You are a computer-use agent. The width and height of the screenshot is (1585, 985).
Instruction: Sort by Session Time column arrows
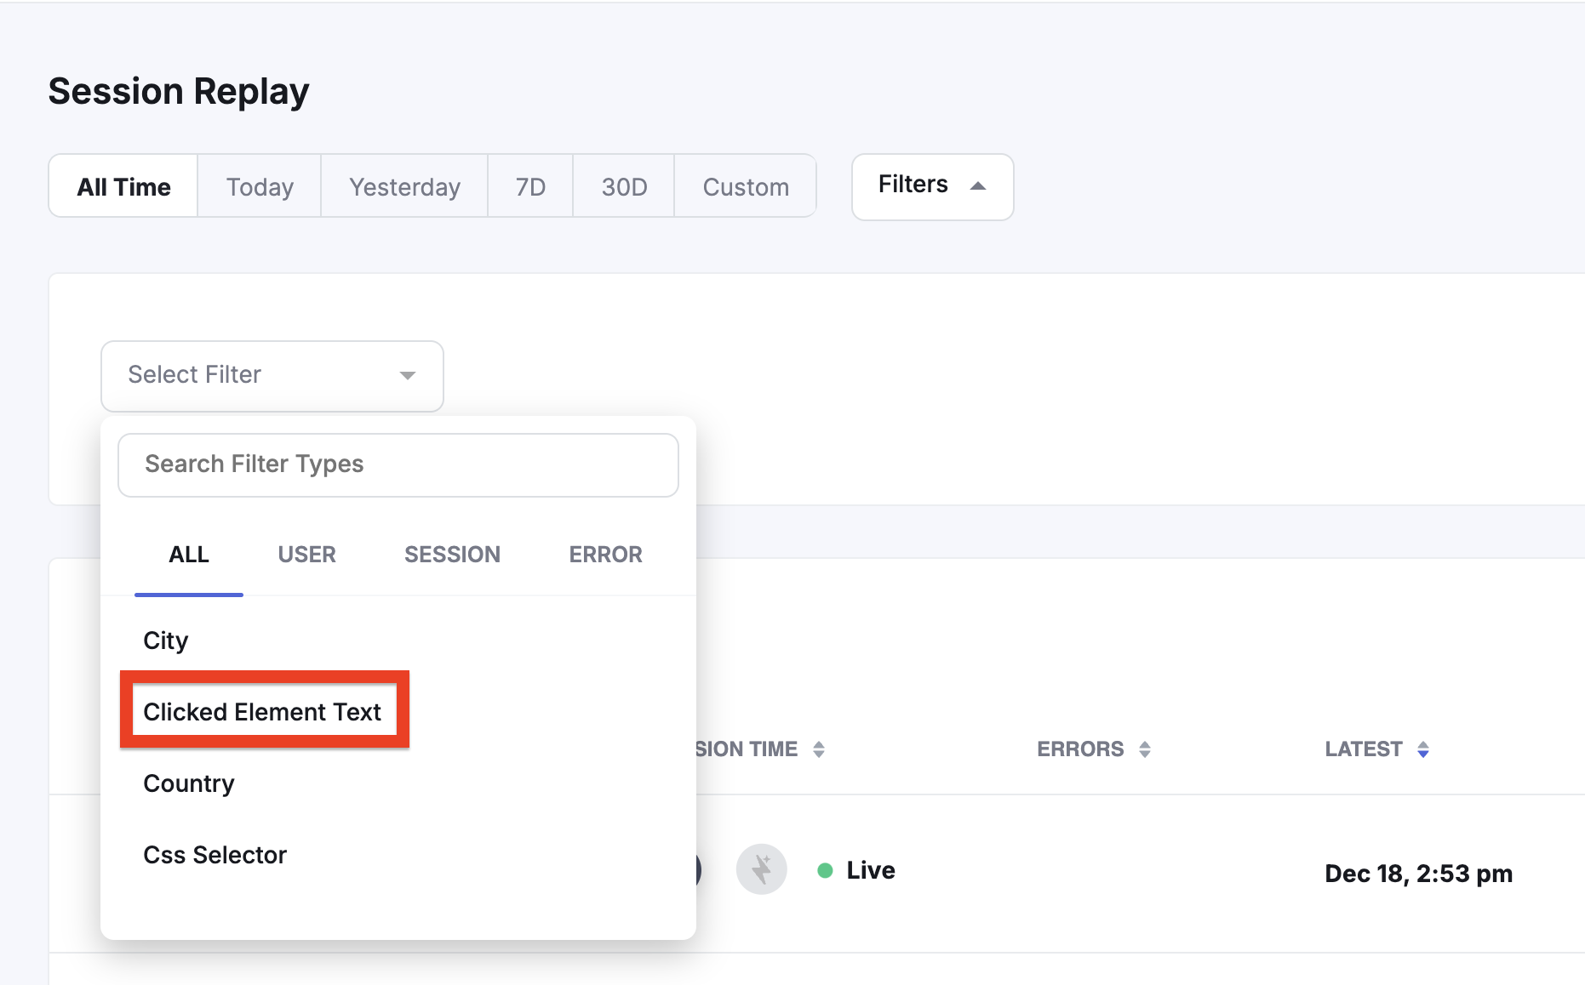818,749
